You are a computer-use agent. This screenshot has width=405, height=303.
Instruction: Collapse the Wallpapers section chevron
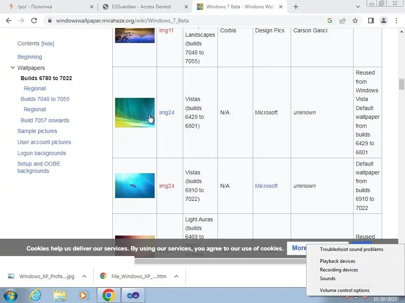[12, 68]
